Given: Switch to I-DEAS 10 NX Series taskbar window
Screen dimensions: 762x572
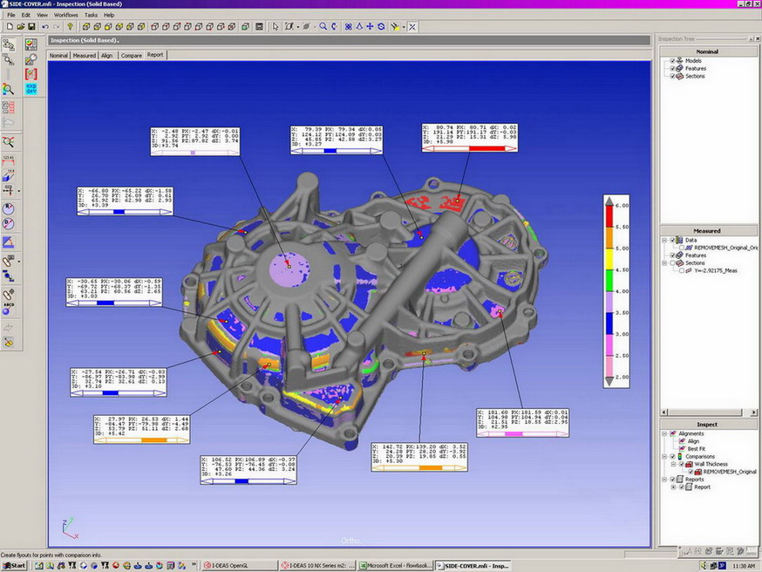Looking at the screenshot, I should click(318, 566).
